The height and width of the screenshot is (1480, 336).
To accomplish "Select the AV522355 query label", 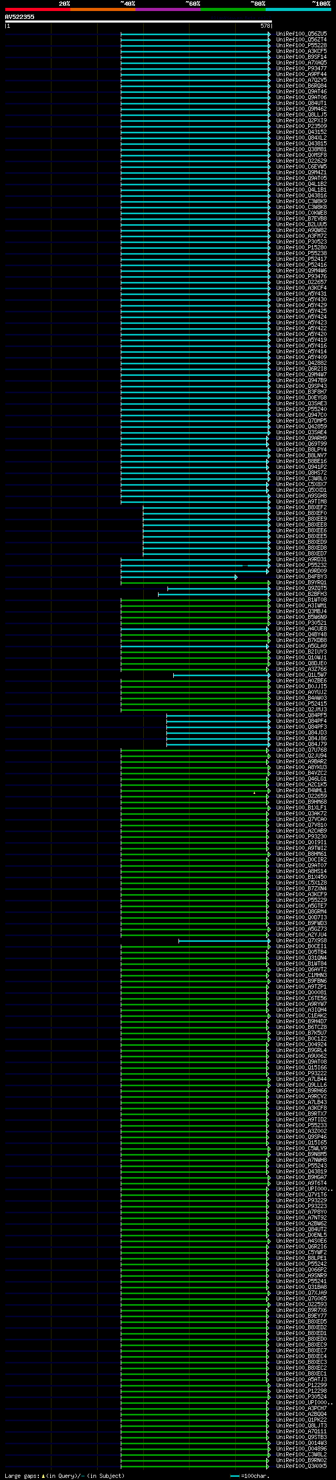I will coord(19,17).
